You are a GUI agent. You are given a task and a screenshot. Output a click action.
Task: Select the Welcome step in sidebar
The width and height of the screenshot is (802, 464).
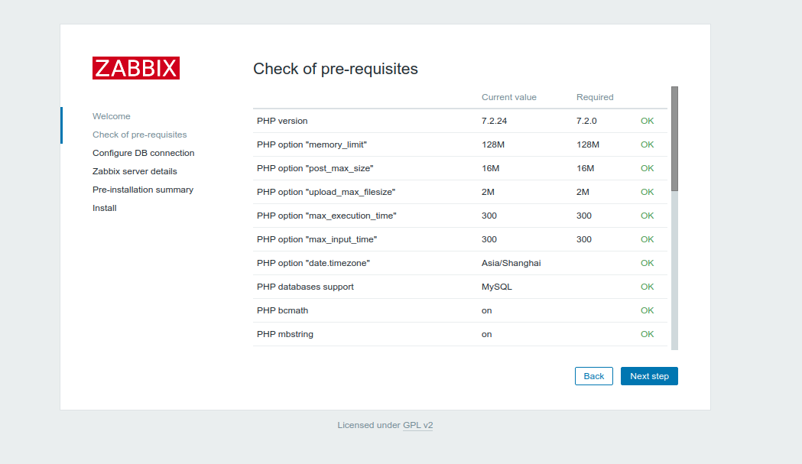click(112, 116)
